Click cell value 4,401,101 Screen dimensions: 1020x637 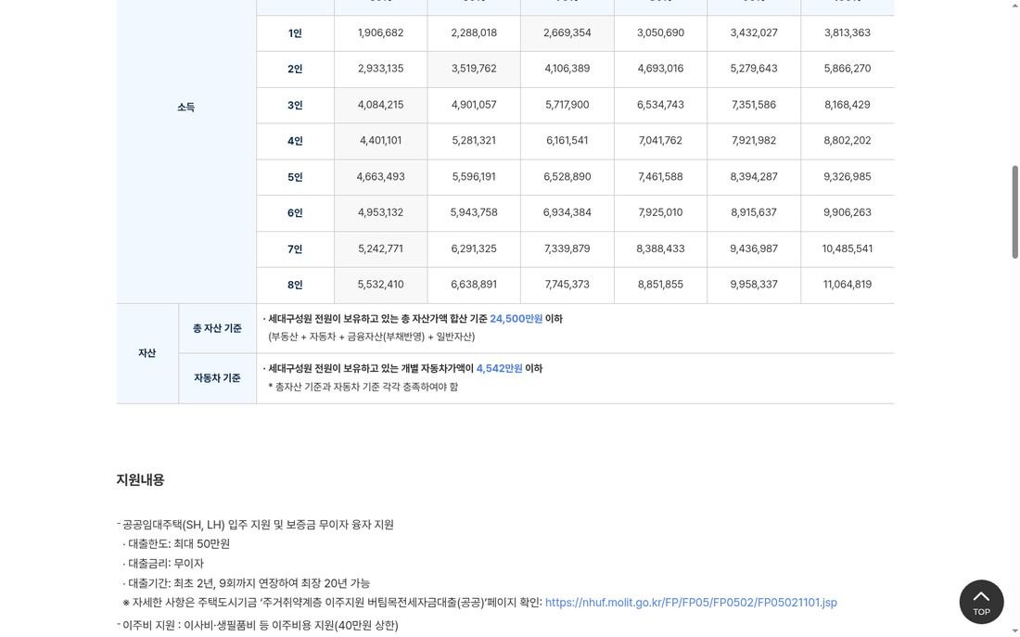[380, 141]
